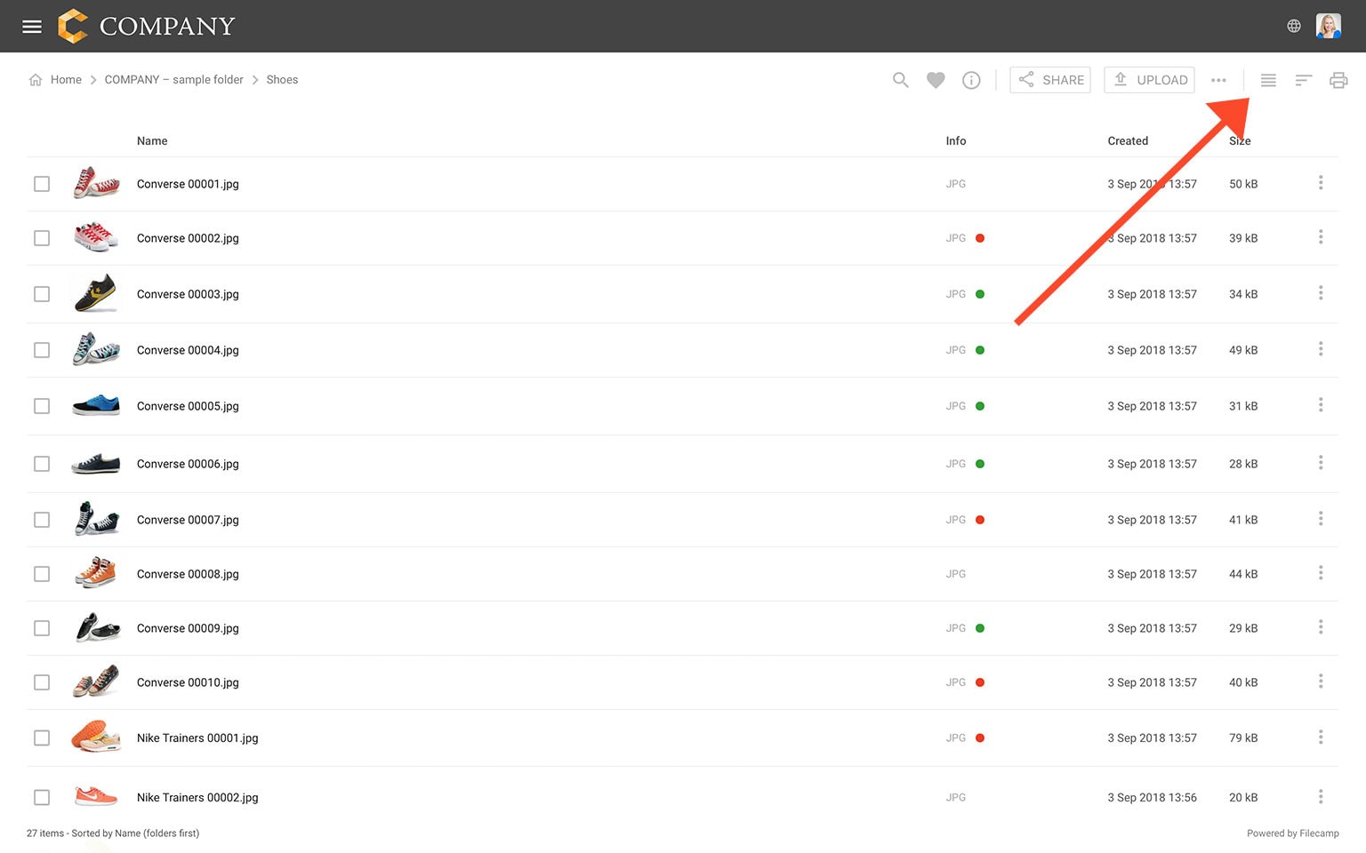Switch view mode with list view icon

click(x=1268, y=80)
